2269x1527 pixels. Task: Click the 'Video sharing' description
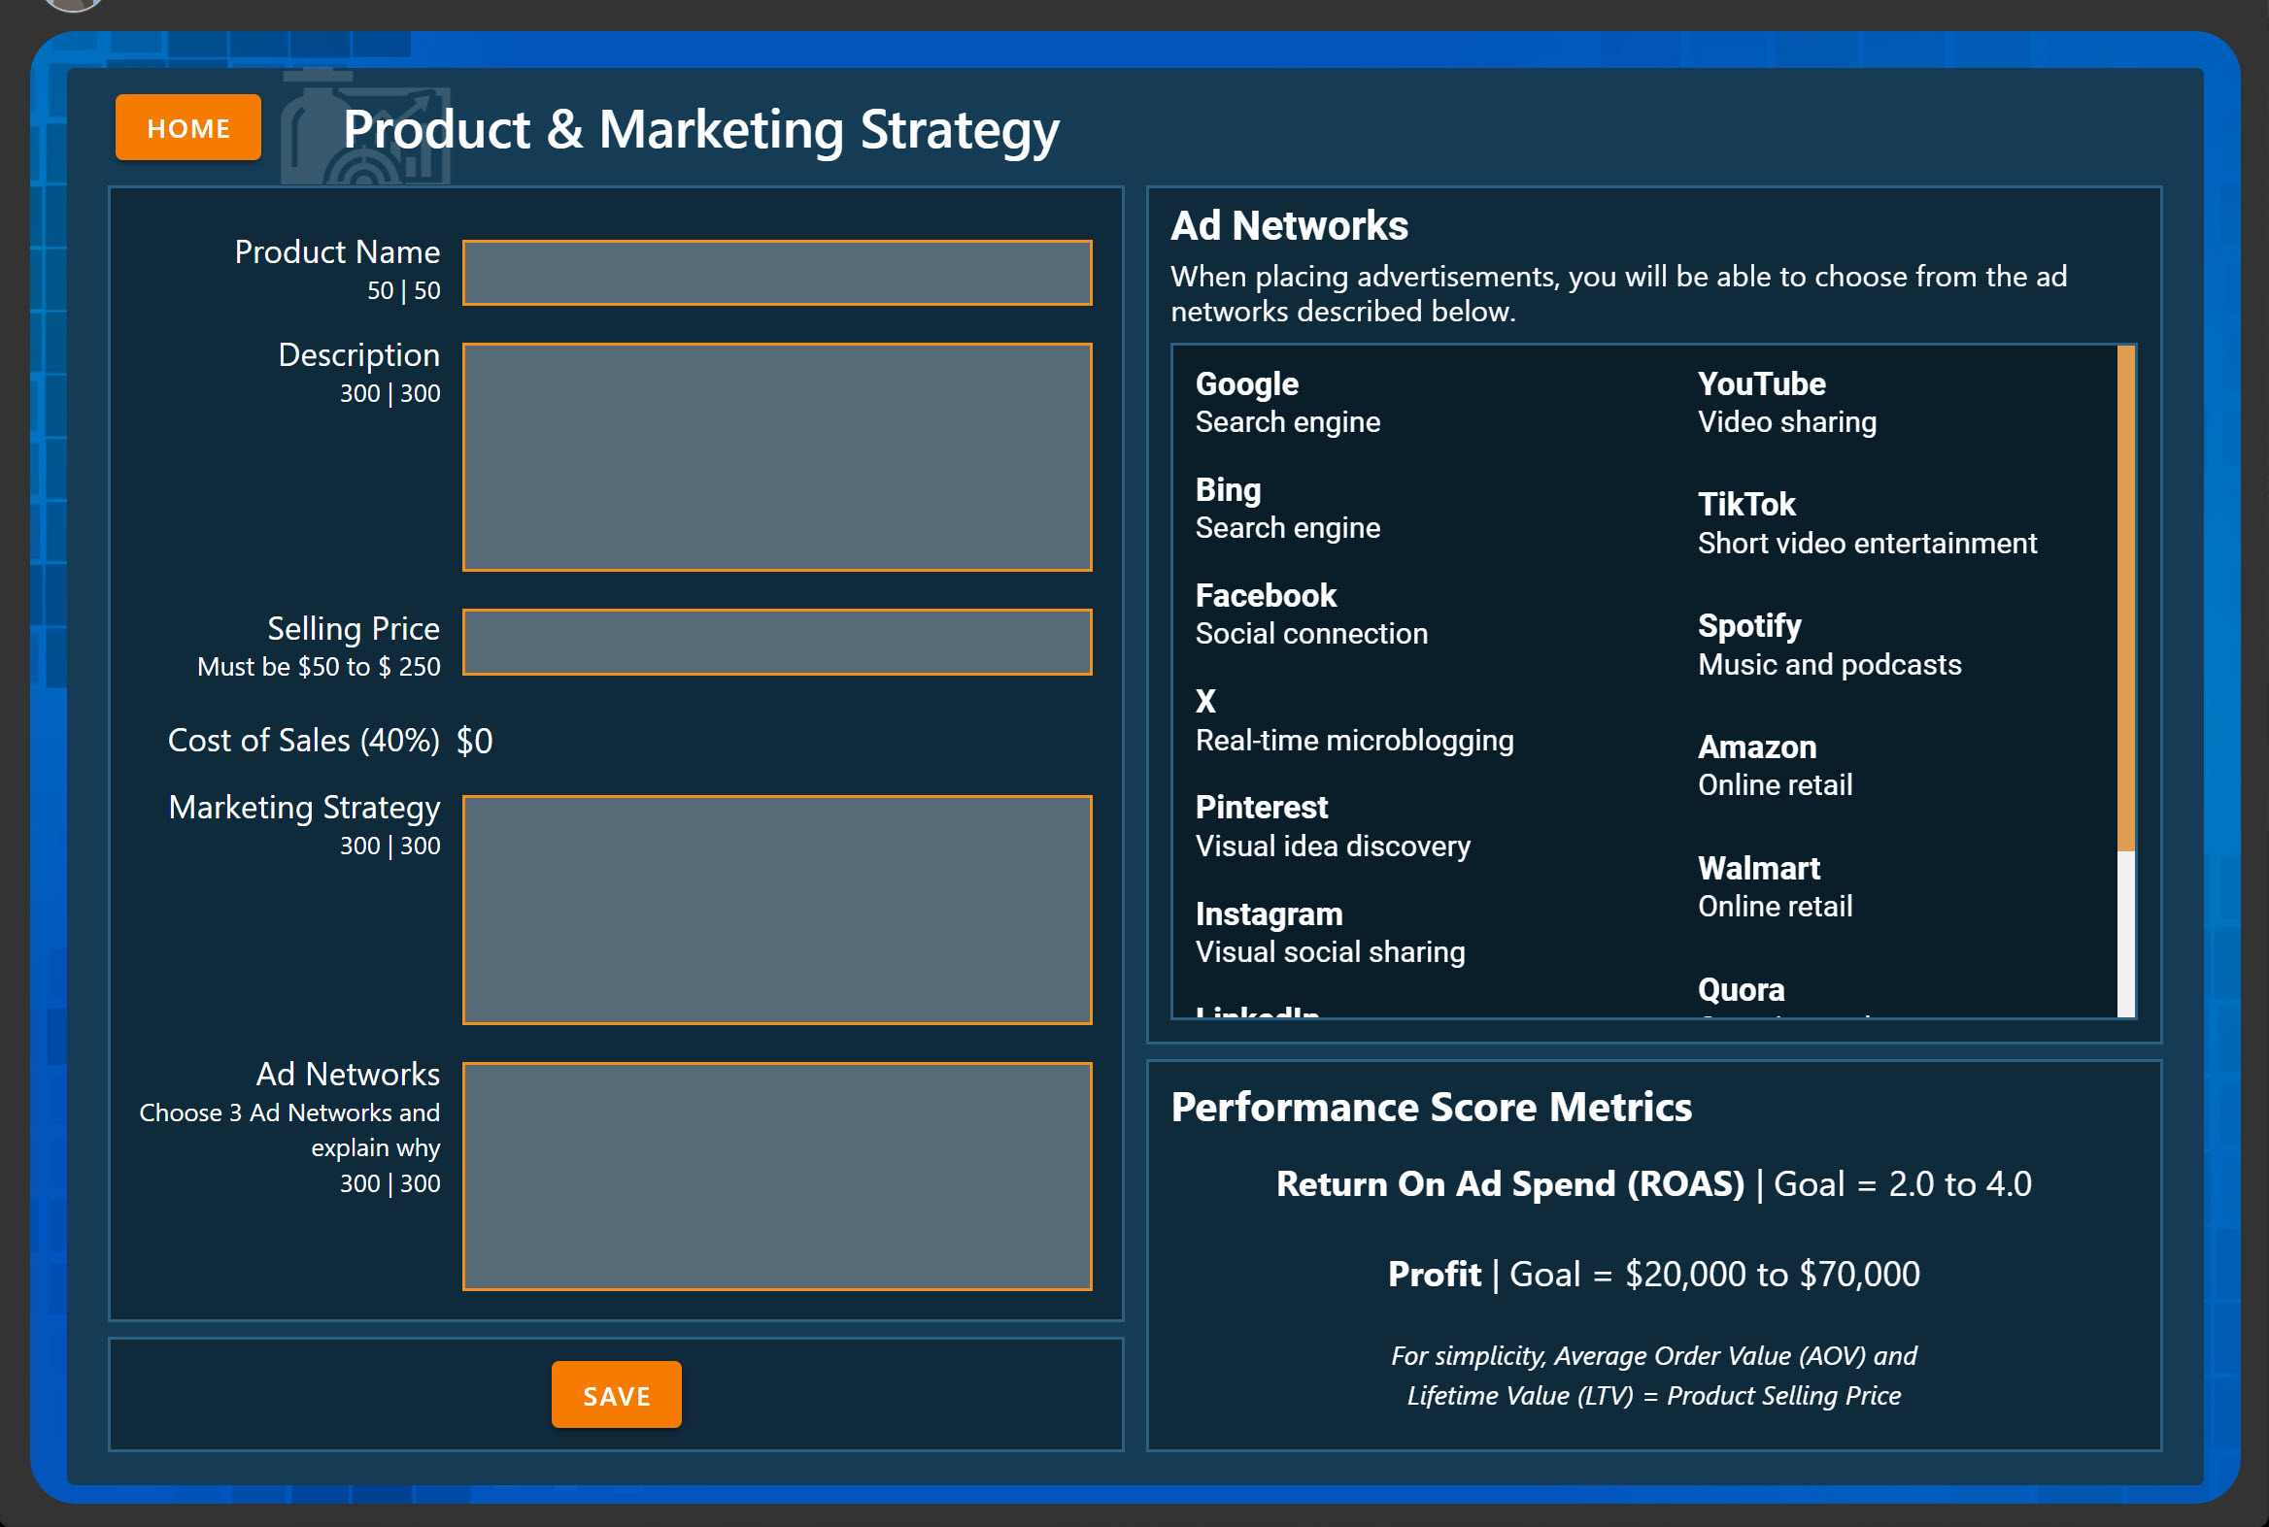tap(1787, 421)
